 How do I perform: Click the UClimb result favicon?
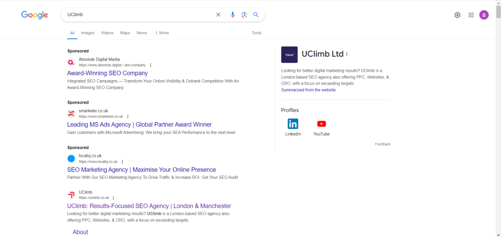[71, 195]
